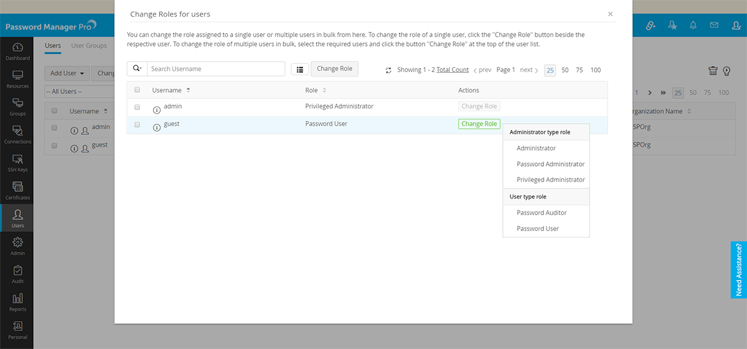The width and height of the screenshot is (747, 349).
Task: Click the bulk Change Role button
Action: point(334,68)
